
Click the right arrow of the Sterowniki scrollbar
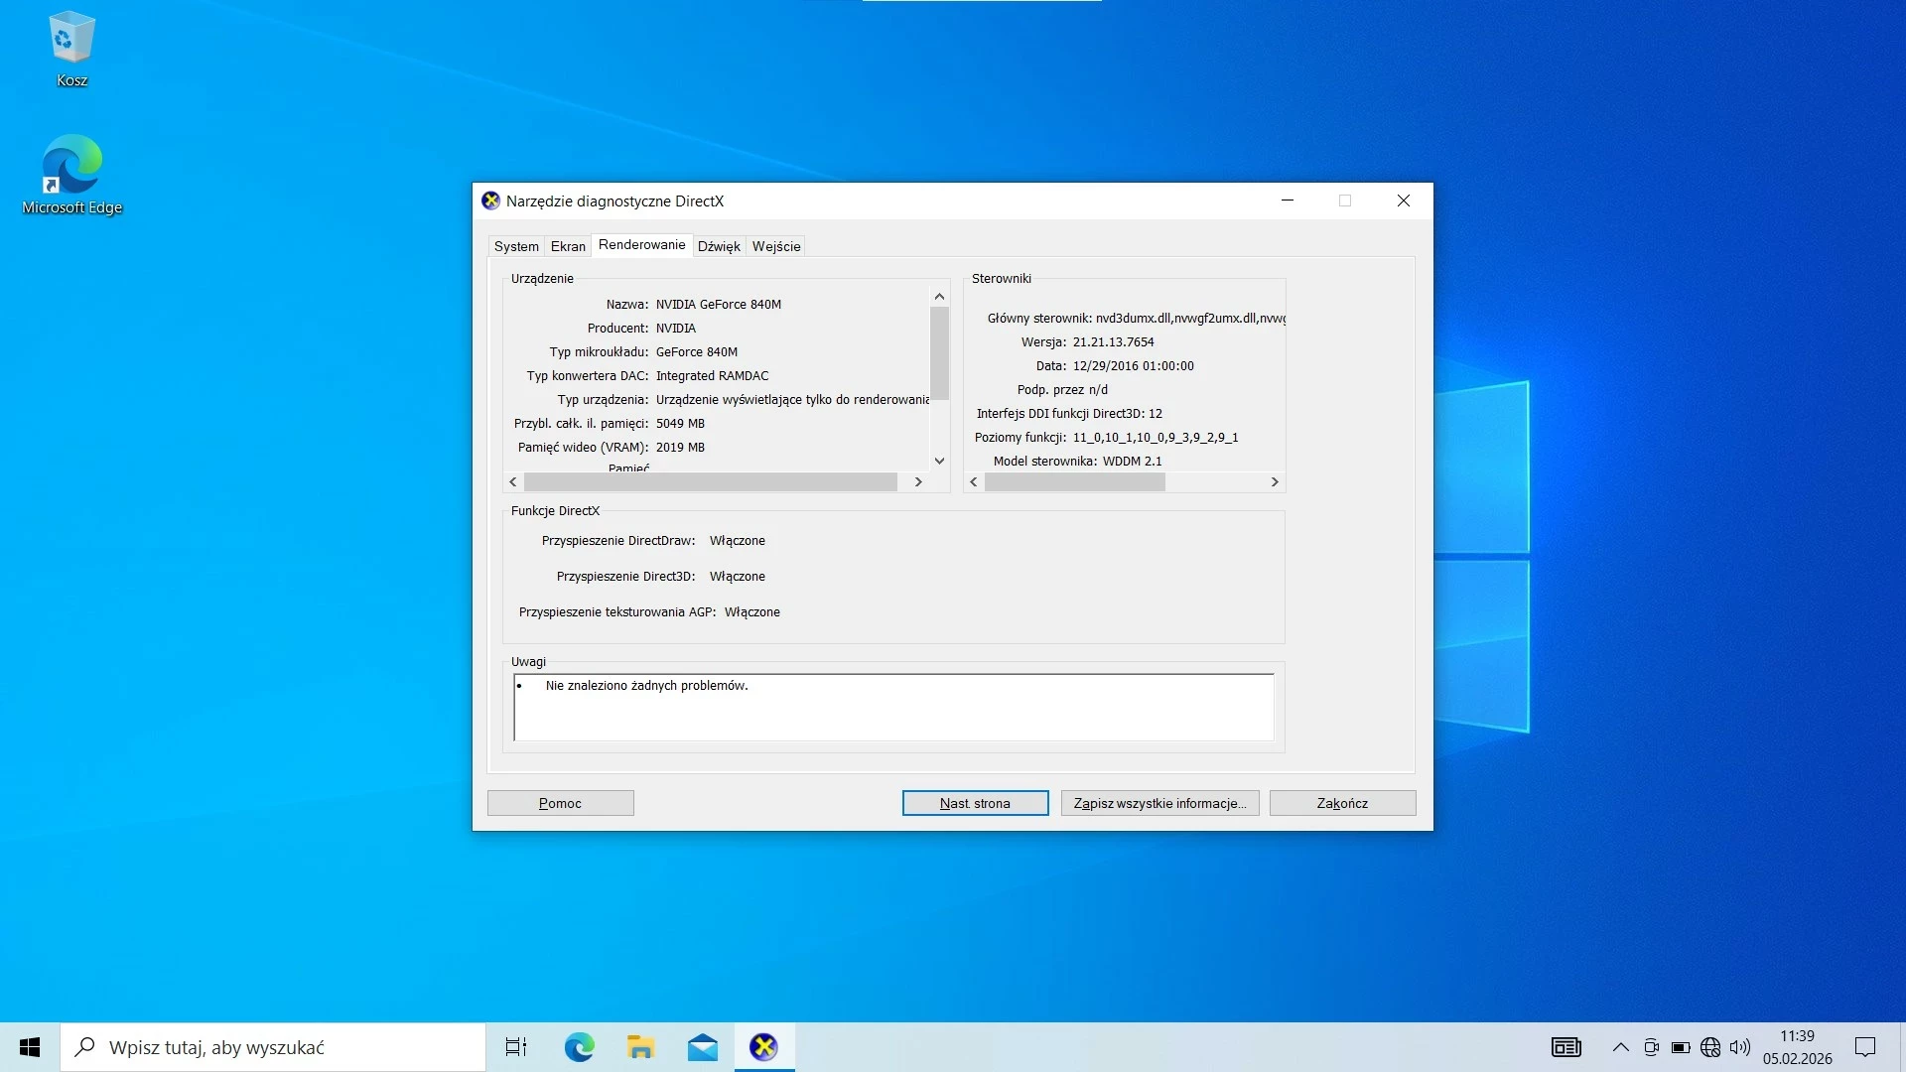tap(1275, 481)
